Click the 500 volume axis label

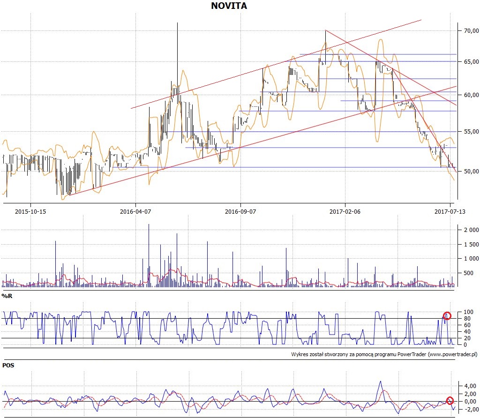click(x=469, y=273)
